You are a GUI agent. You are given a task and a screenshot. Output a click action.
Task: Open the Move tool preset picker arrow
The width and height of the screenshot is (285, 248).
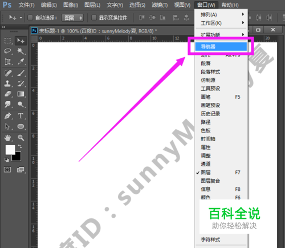21,18
